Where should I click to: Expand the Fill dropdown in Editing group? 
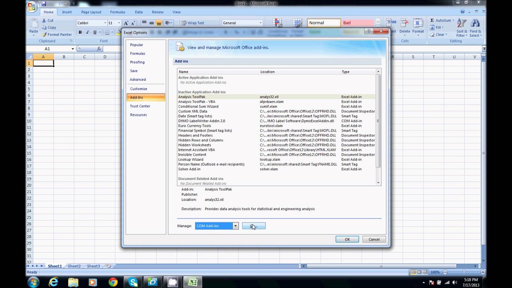coord(442,28)
